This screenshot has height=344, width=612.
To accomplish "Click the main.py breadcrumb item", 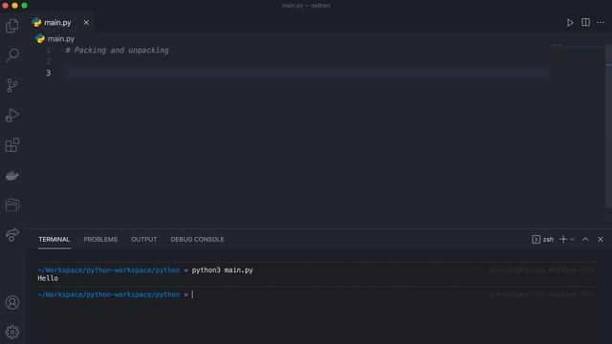I will [x=55, y=38].
